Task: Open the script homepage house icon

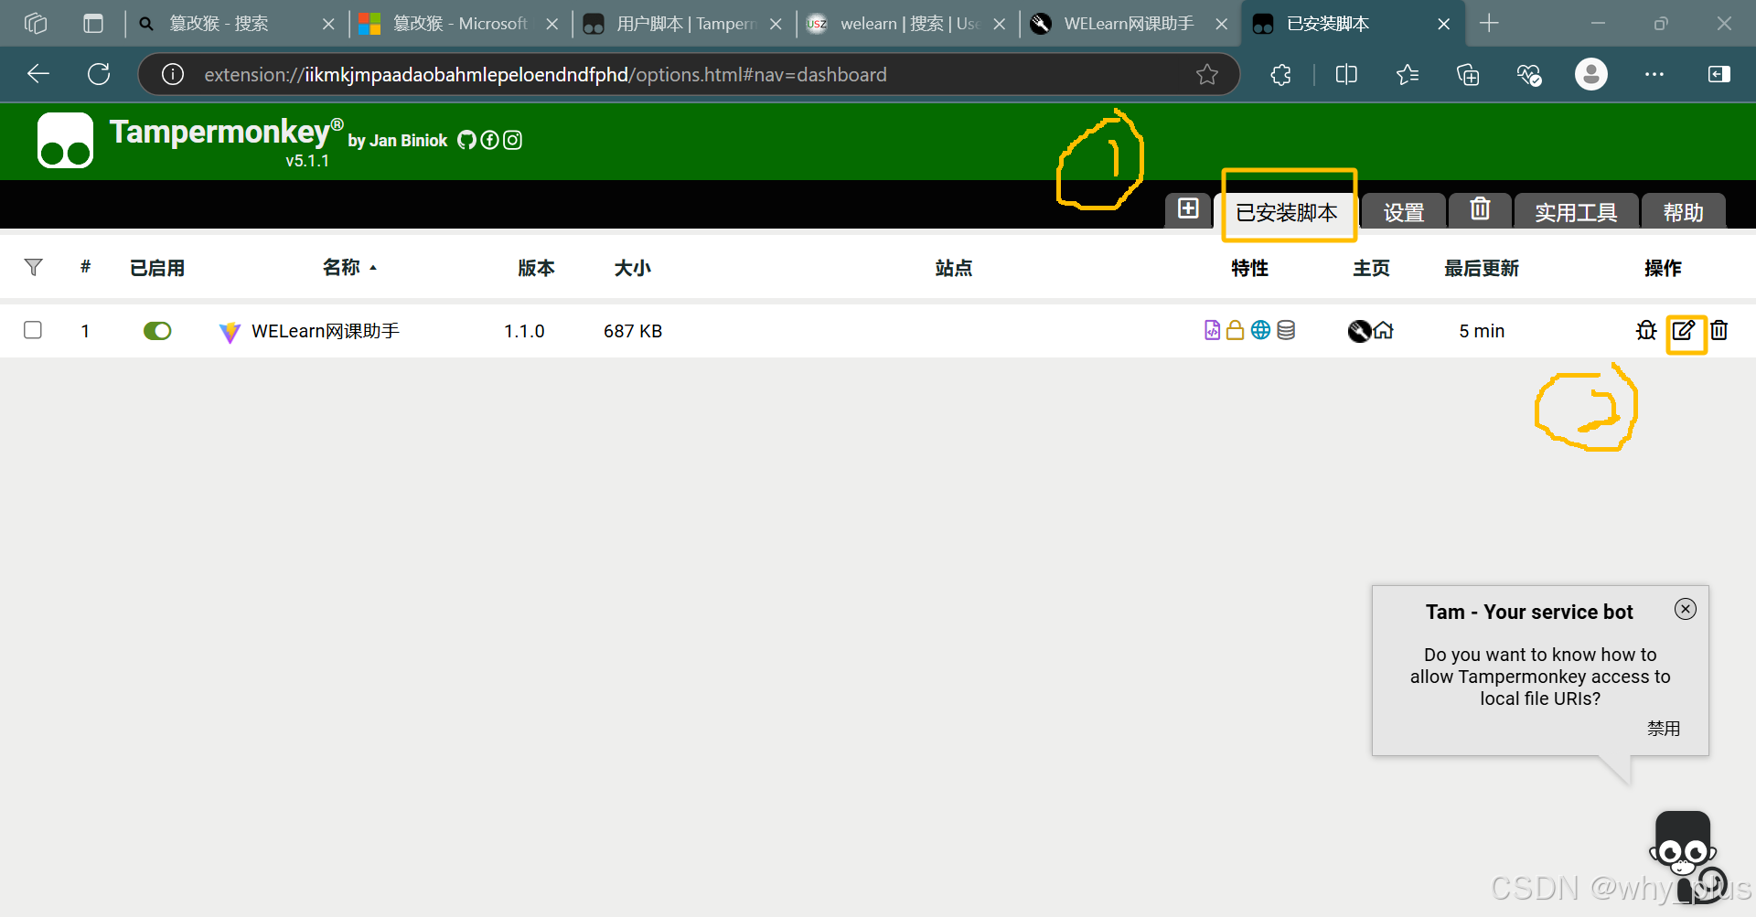Action: [x=1384, y=331]
